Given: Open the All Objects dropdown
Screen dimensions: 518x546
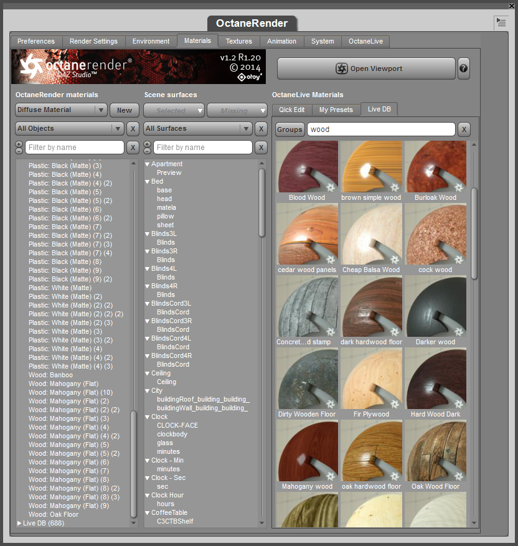Looking at the screenshot, I should [x=70, y=129].
